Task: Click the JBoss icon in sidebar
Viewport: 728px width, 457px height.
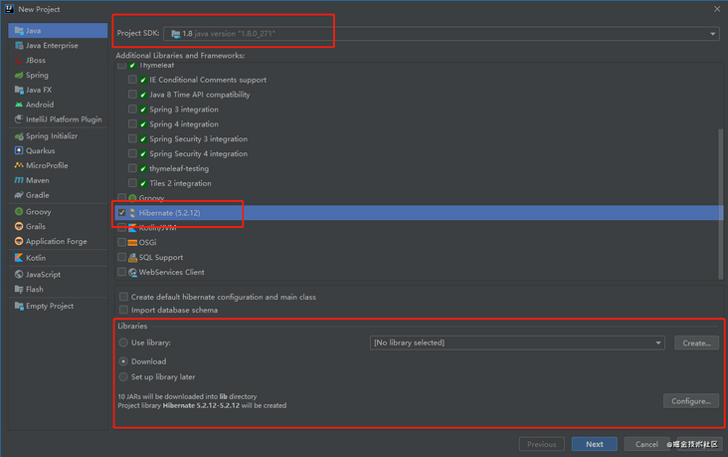Action: click(19, 60)
